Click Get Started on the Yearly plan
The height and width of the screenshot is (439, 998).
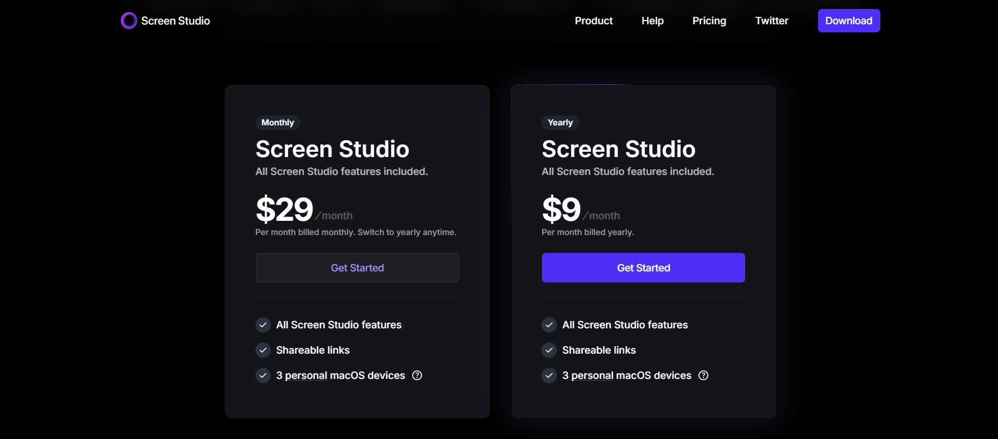(x=643, y=267)
